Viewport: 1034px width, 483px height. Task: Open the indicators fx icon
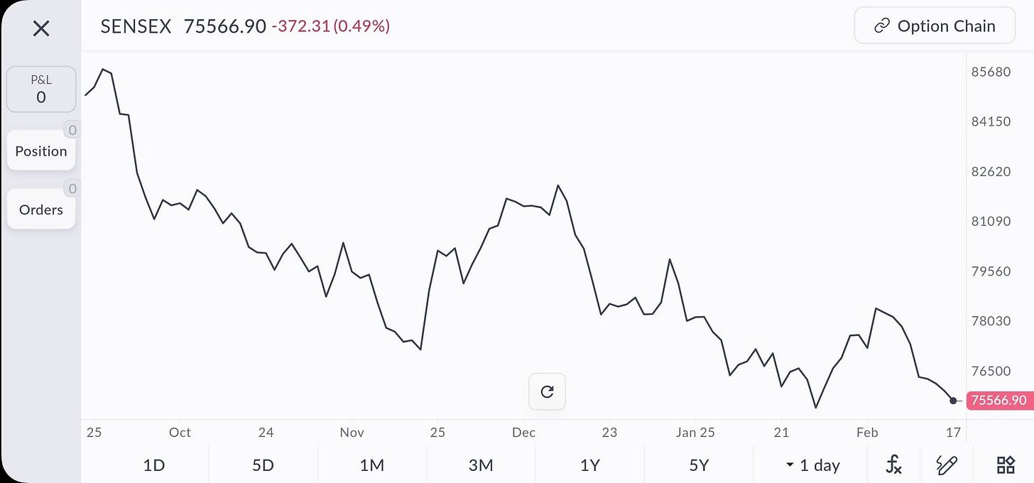click(894, 465)
